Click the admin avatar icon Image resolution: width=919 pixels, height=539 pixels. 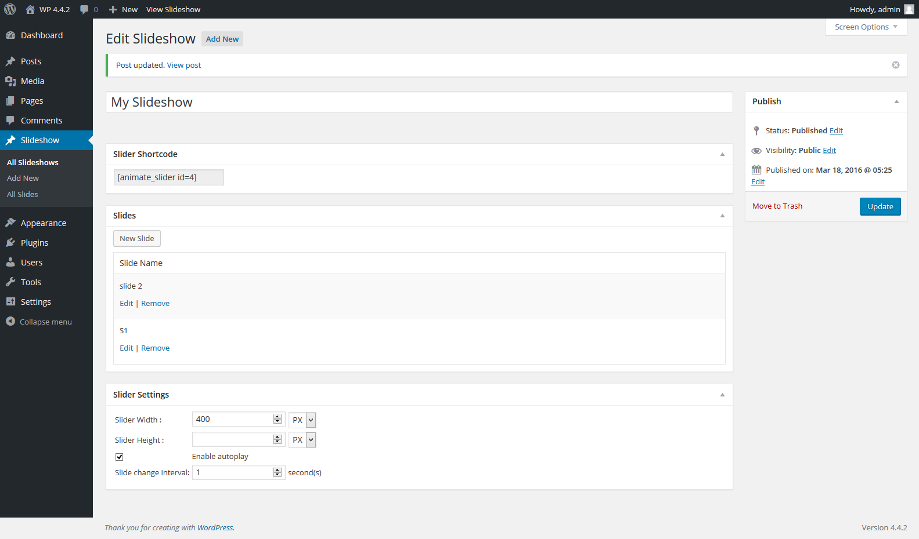click(909, 9)
